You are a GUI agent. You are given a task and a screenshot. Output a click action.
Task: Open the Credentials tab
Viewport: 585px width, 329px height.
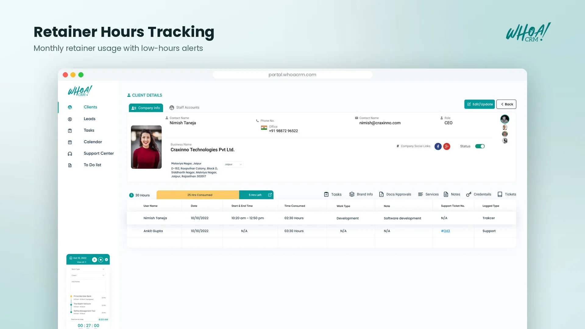tap(479, 194)
